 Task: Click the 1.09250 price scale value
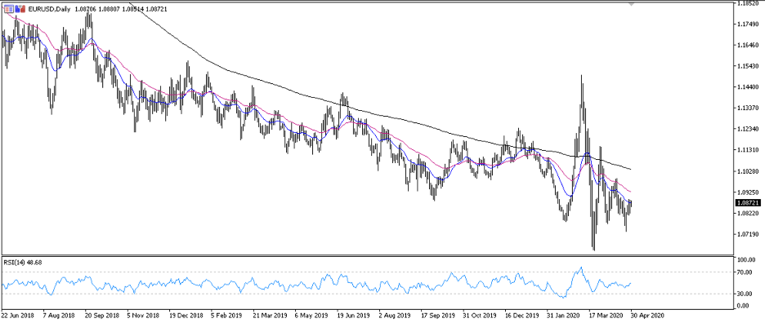click(x=749, y=192)
